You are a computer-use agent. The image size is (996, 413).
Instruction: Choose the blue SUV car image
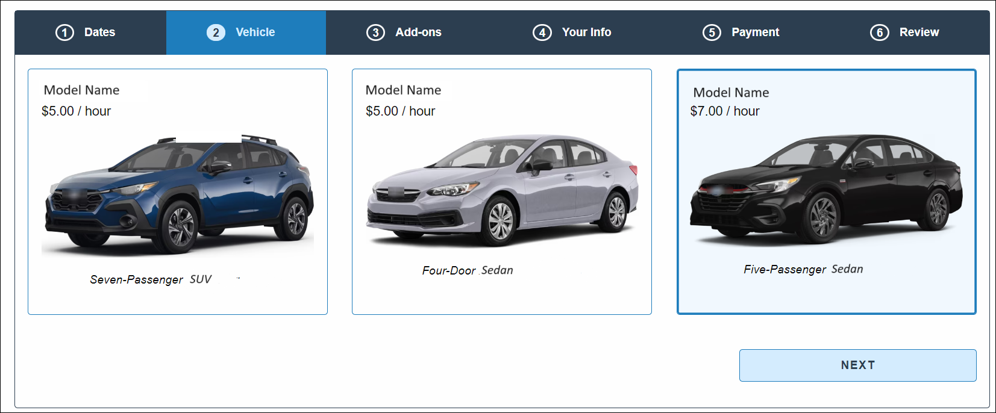[178, 194]
